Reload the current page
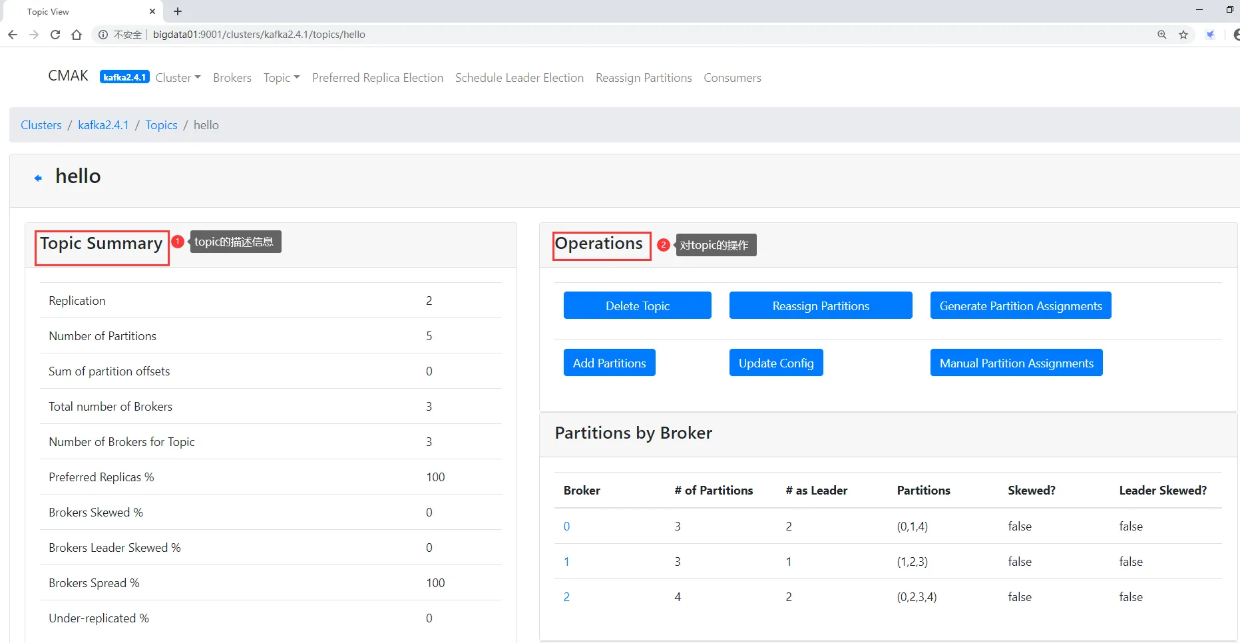Screen dimensions: 1240x643 (55, 35)
